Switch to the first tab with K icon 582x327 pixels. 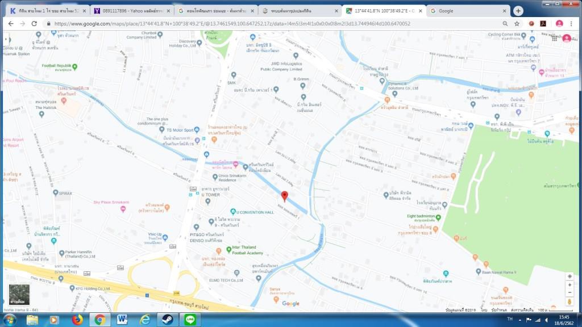(x=48, y=11)
